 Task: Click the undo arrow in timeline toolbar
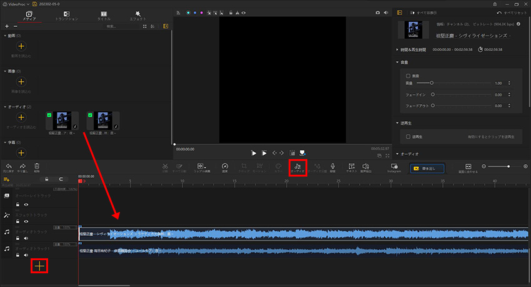click(x=9, y=167)
